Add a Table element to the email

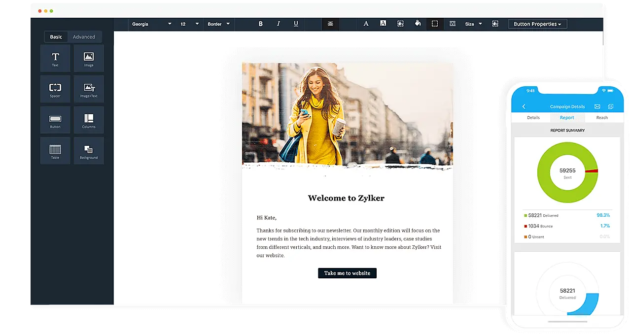55,150
